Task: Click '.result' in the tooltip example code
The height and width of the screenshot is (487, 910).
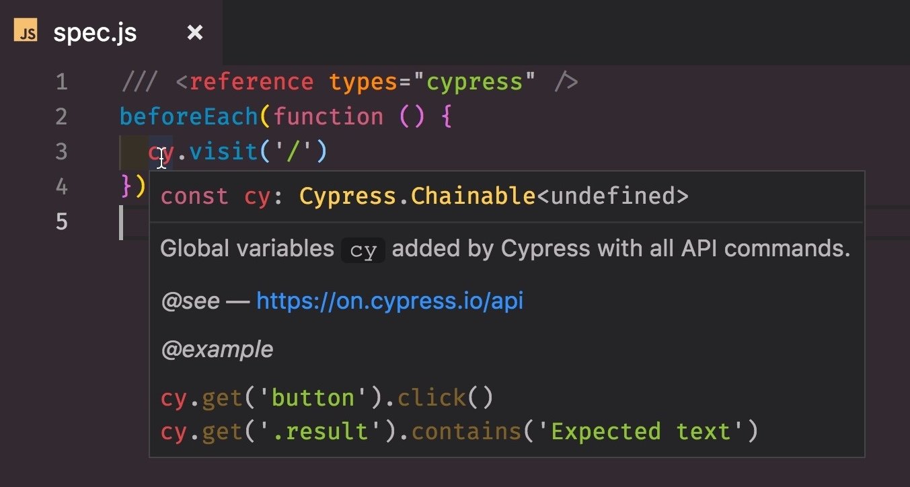Action: (x=319, y=431)
